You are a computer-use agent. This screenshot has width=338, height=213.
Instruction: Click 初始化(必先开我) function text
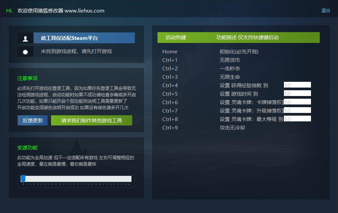click(x=239, y=52)
